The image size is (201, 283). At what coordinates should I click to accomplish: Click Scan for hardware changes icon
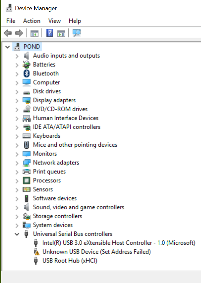point(77,33)
